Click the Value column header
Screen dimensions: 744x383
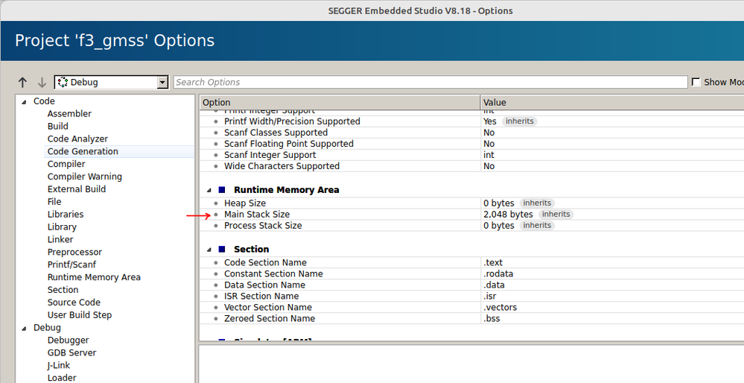click(612, 103)
